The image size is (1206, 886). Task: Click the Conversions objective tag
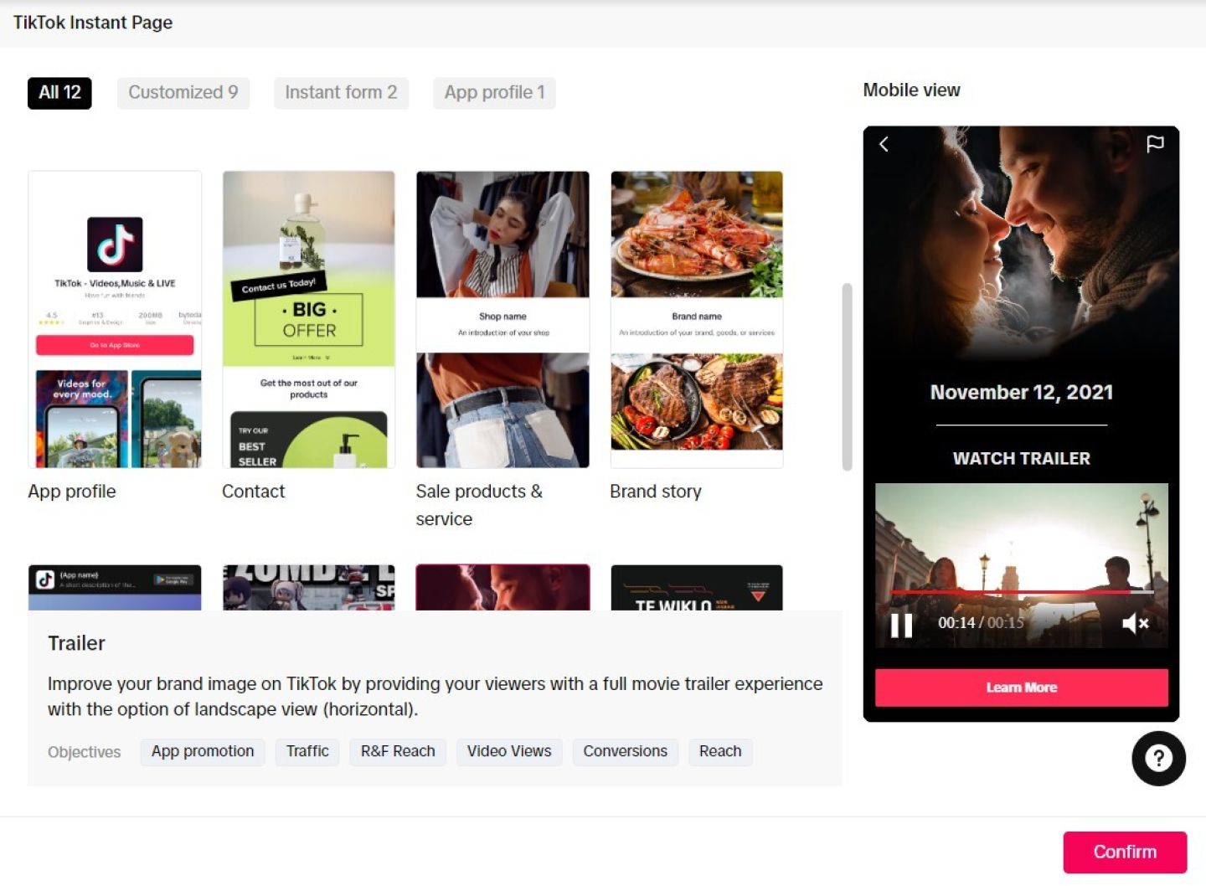pyautogui.click(x=625, y=751)
